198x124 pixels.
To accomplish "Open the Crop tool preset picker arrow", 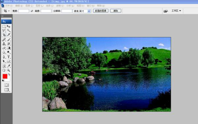I will pyautogui.click(x=9, y=11).
